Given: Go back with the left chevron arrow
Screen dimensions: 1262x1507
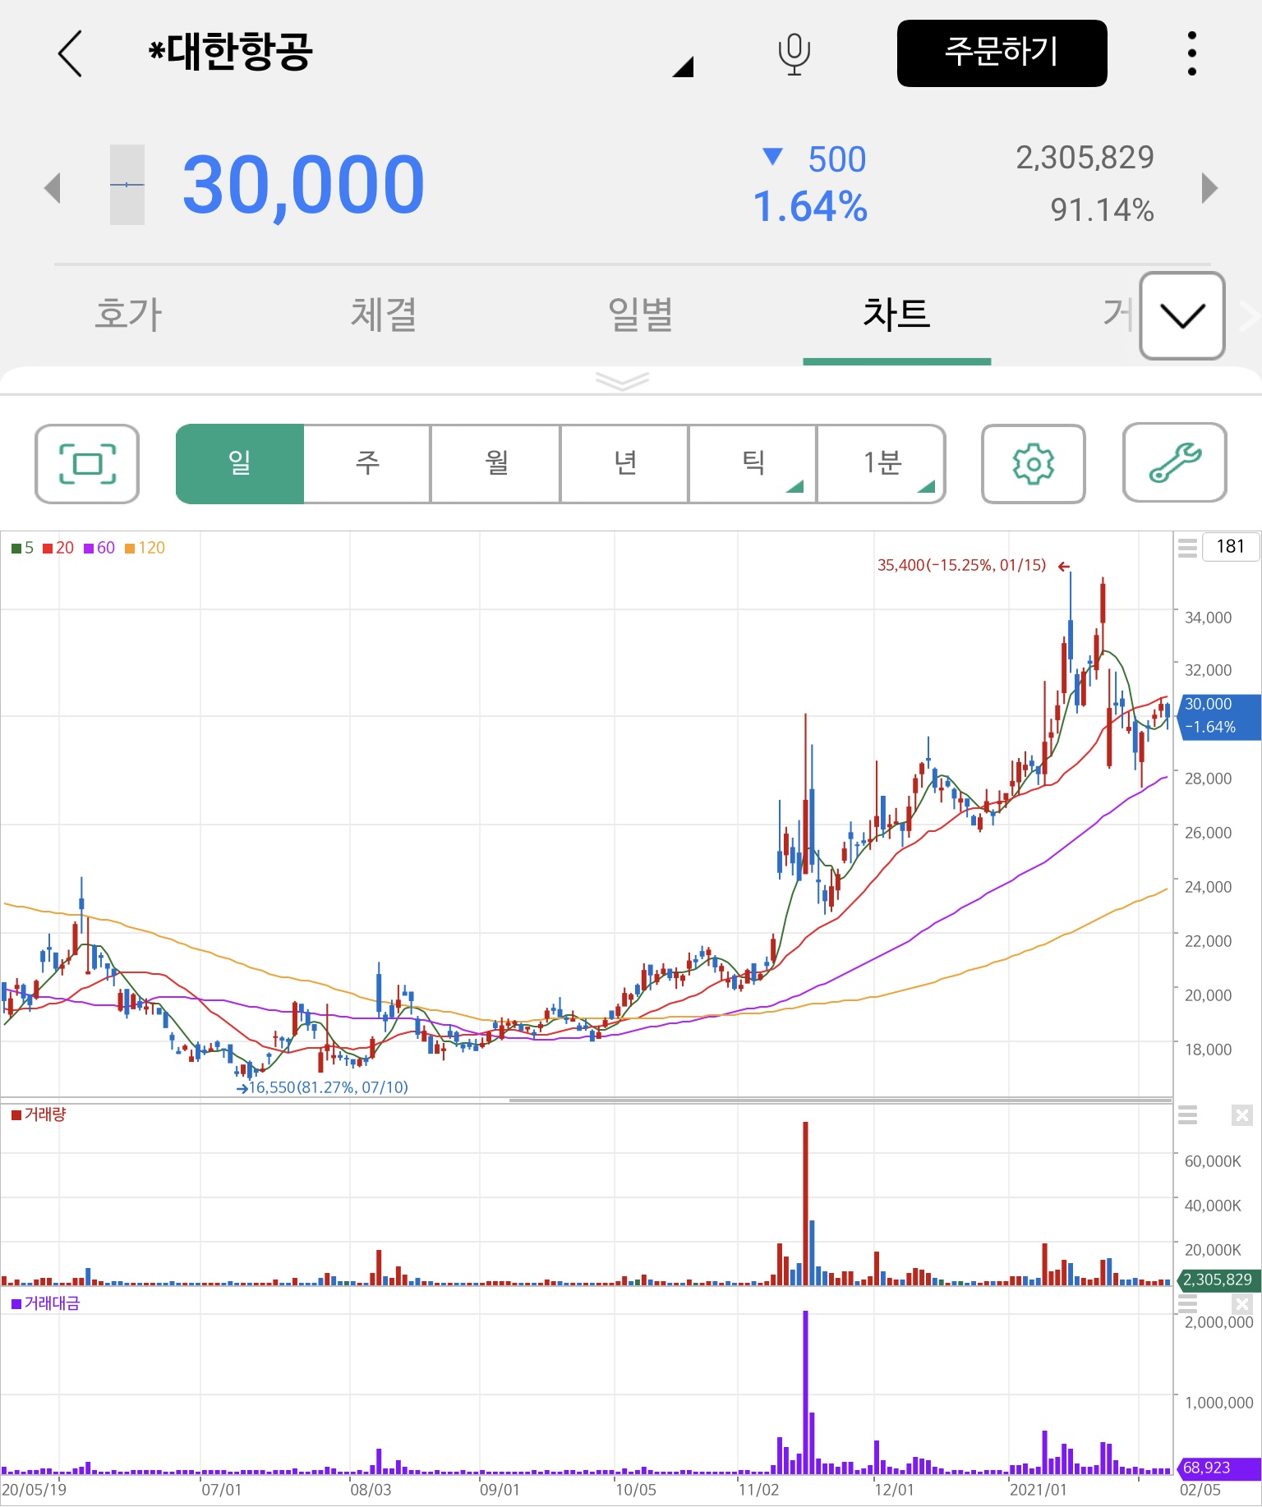Looking at the screenshot, I should click(71, 53).
